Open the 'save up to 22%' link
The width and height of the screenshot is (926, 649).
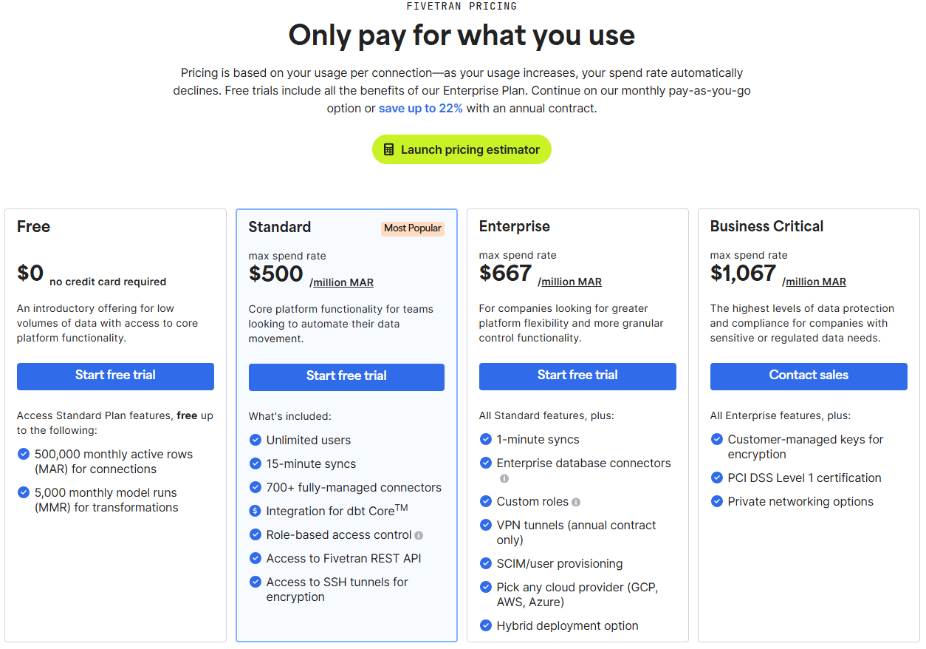[x=421, y=108]
